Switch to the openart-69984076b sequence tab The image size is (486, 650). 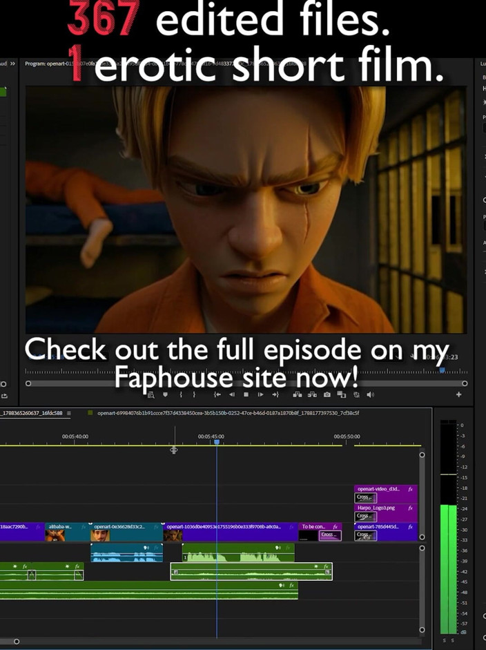[x=229, y=413]
